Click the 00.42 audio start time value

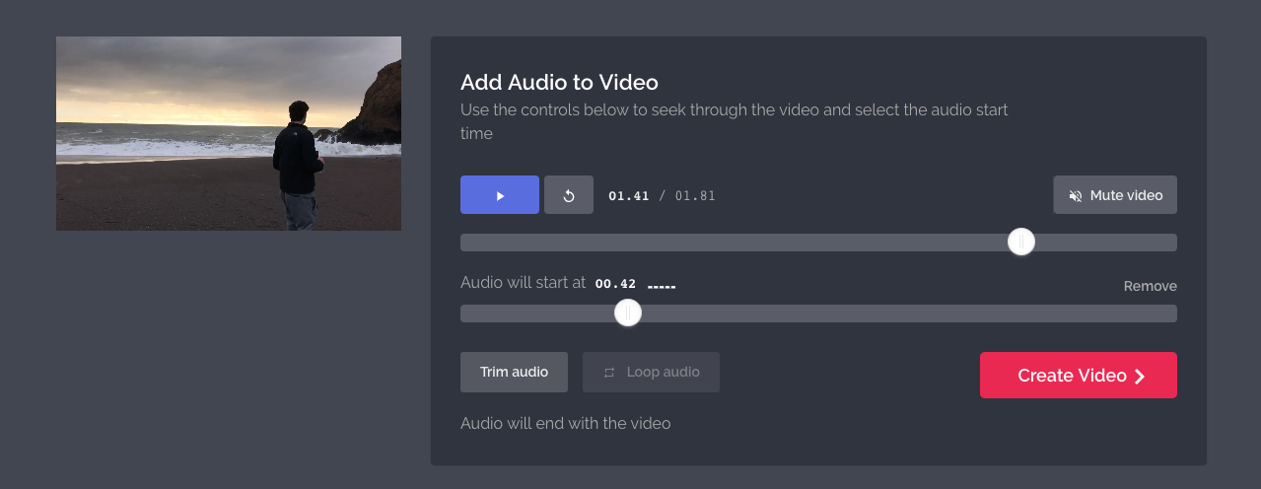615,284
